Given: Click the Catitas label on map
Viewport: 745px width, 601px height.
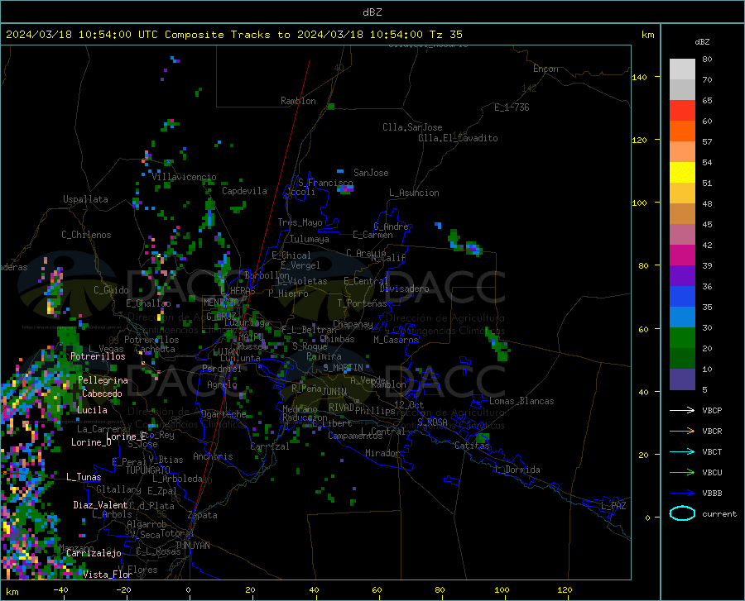Looking at the screenshot, I should [472, 446].
